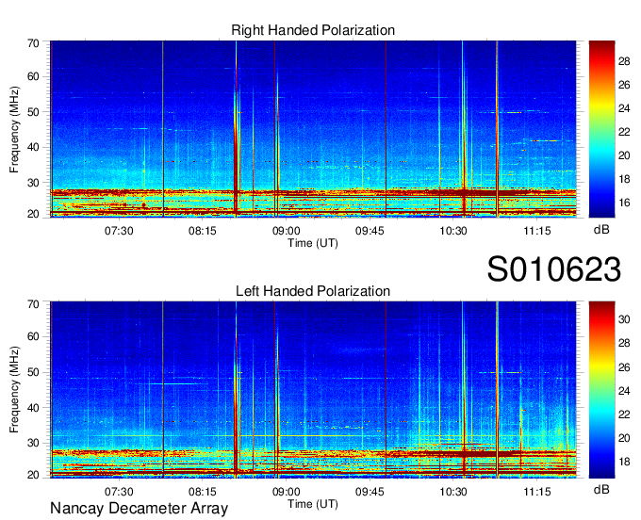Click the 30 dB value on Left Handed colorbar
The height and width of the screenshot is (520, 641).
pyautogui.click(x=624, y=319)
